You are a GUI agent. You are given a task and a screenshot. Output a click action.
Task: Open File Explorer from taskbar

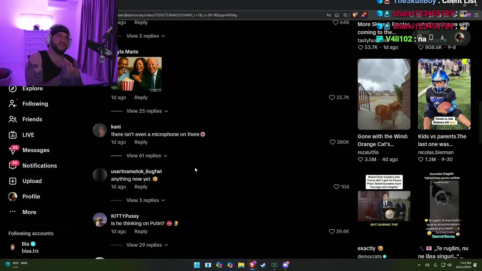coord(241,265)
